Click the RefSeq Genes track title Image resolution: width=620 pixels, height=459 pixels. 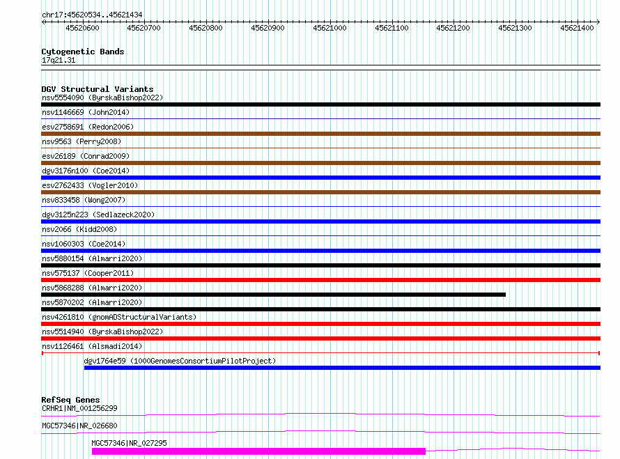(x=70, y=400)
